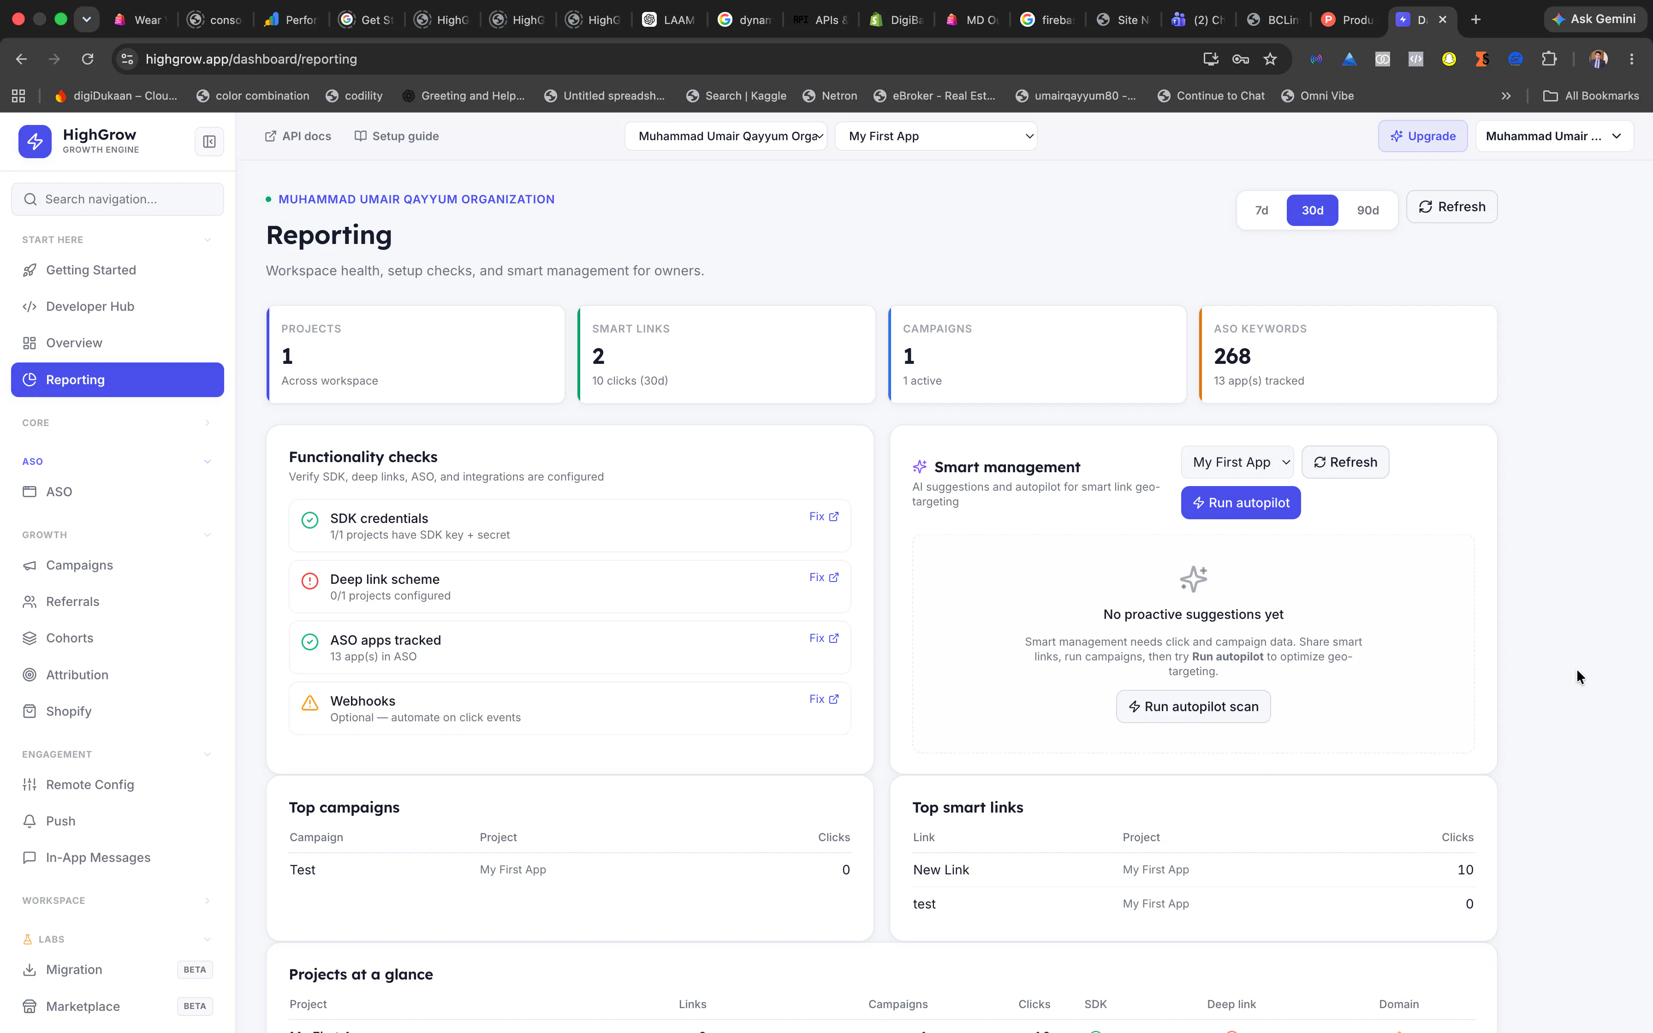Open the organization selector dropdown
1653x1033 pixels.
click(726, 136)
